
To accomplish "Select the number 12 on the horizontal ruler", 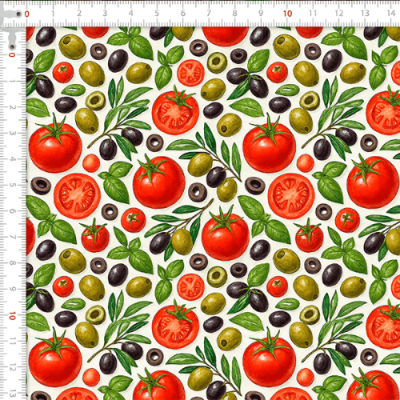I will click(339, 13).
